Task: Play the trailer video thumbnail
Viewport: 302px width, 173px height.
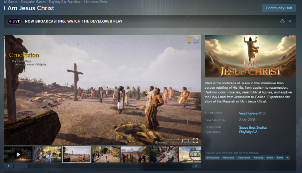Action: [18, 154]
